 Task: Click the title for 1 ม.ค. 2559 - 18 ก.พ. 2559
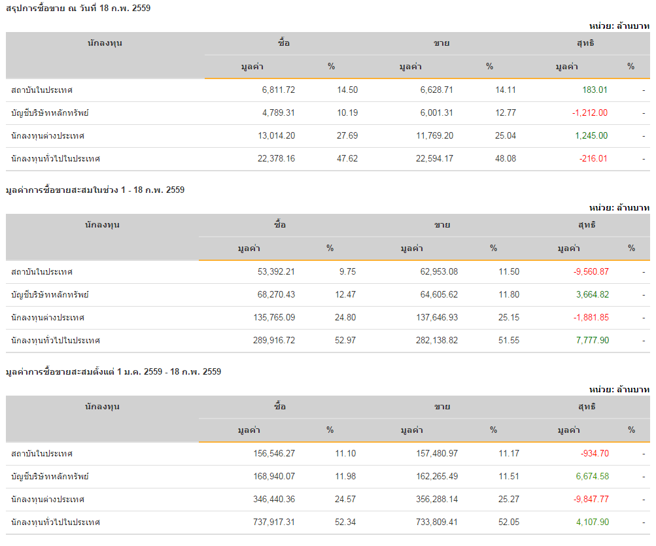(113, 372)
